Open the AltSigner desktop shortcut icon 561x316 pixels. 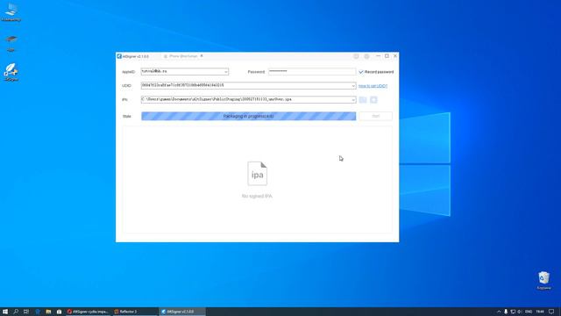11,72
